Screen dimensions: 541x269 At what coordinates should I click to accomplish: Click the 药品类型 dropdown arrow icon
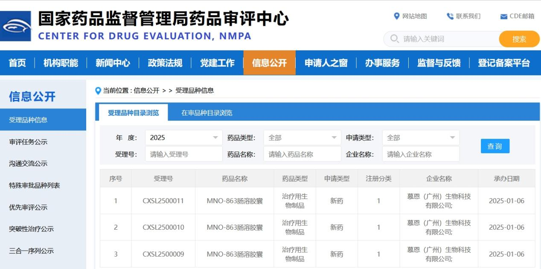click(333, 137)
